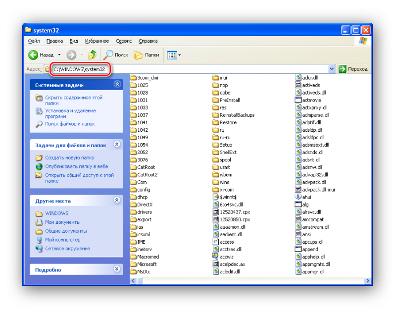Open the Мой компьютер link
The image size is (396, 309).
63,240
